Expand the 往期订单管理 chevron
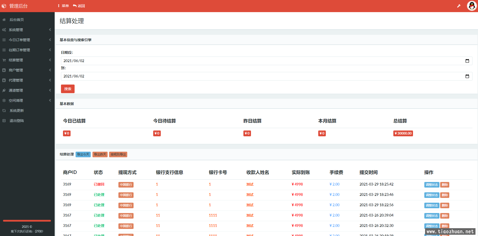 coord(50,50)
